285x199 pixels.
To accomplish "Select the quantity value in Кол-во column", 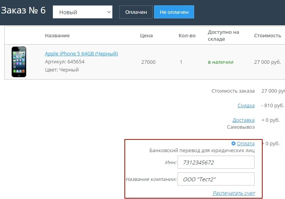I will [x=181, y=62].
